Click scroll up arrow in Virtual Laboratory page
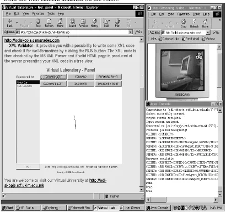The width and height of the screenshot is (226, 212). tap(142, 40)
